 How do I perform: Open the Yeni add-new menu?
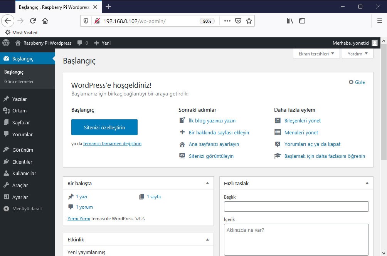point(103,43)
